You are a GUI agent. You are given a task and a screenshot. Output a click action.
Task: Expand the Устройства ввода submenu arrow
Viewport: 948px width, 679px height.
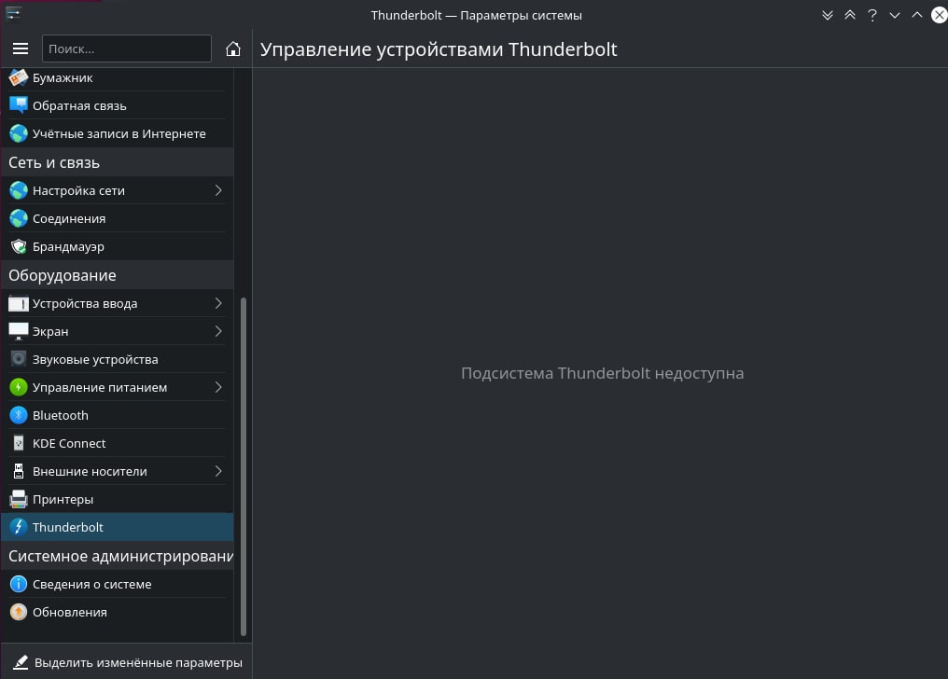coord(218,303)
